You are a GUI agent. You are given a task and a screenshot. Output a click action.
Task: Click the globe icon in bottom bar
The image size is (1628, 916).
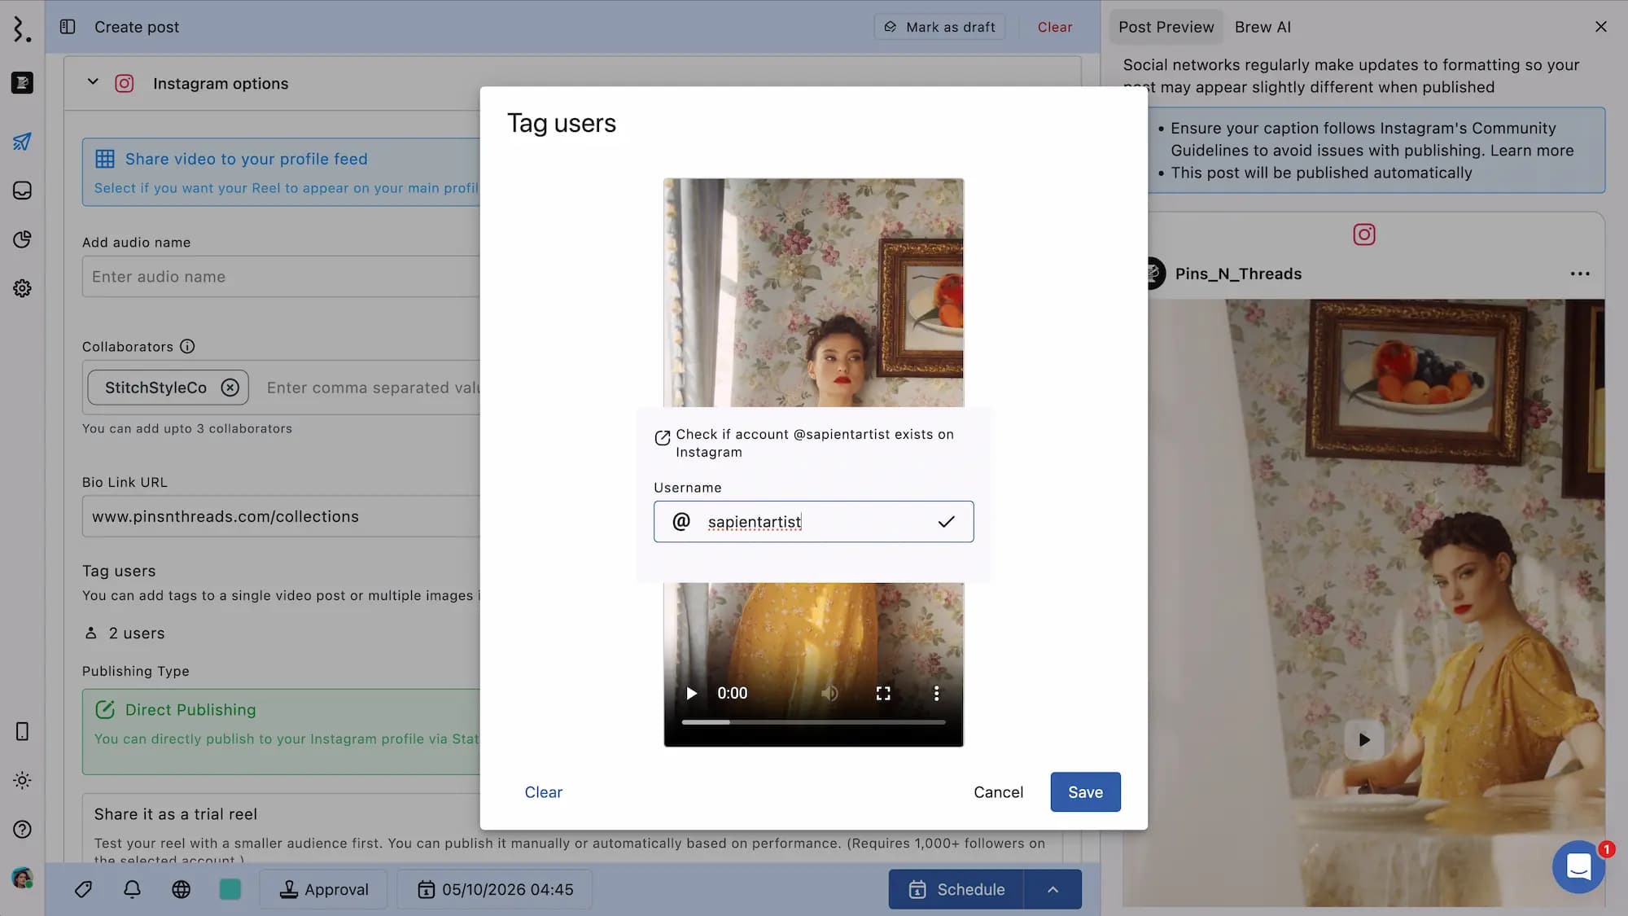[x=181, y=889]
